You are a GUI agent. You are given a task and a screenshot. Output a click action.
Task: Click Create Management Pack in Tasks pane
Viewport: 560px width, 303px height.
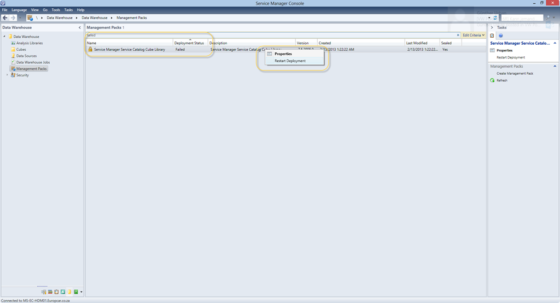515,73
